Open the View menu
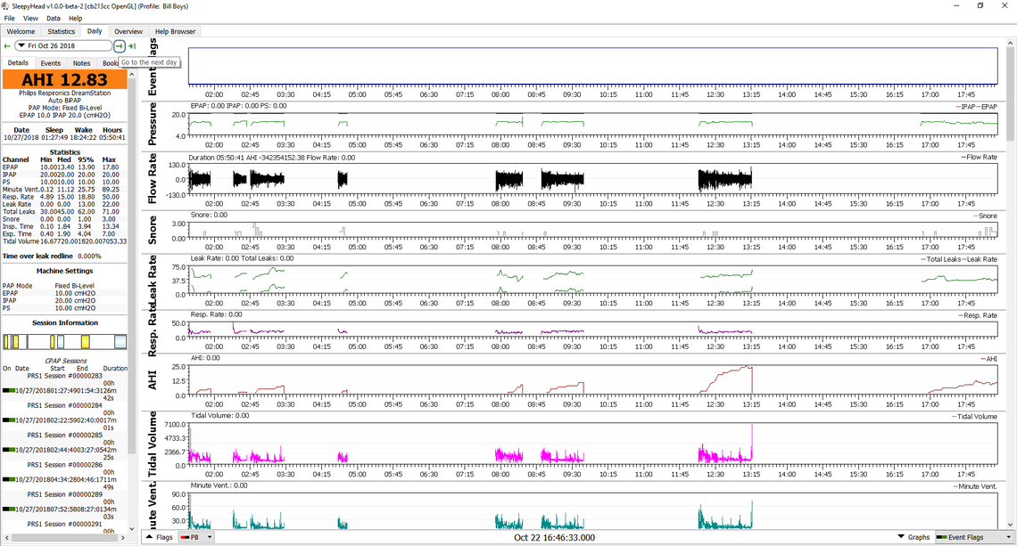Viewport: 1017px width, 546px height. point(30,18)
